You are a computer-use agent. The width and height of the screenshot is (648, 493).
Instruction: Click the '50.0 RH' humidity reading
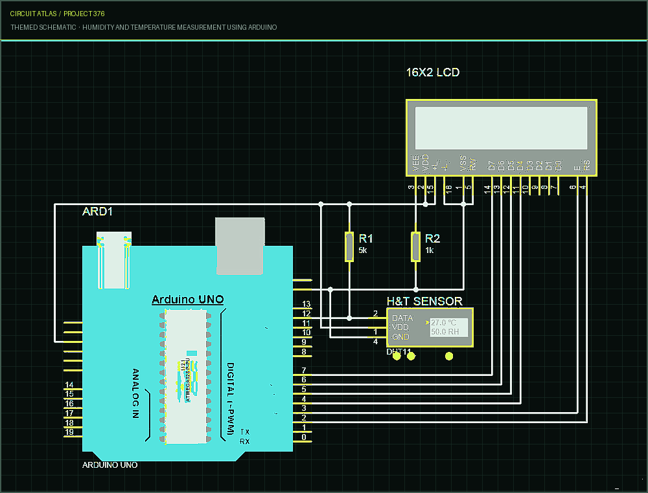click(x=445, y=332)
